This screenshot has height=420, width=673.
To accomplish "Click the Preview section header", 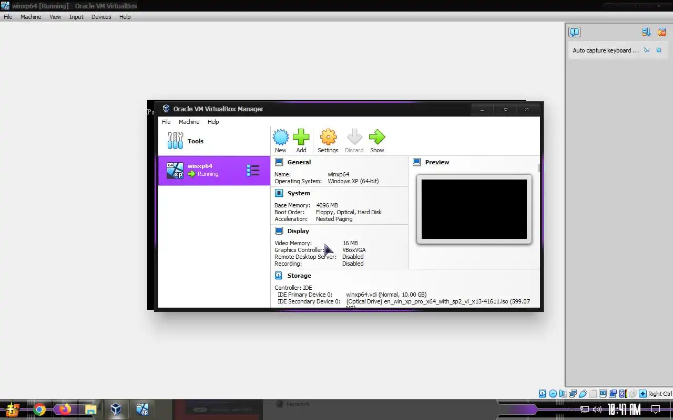I will pos(437,162).
